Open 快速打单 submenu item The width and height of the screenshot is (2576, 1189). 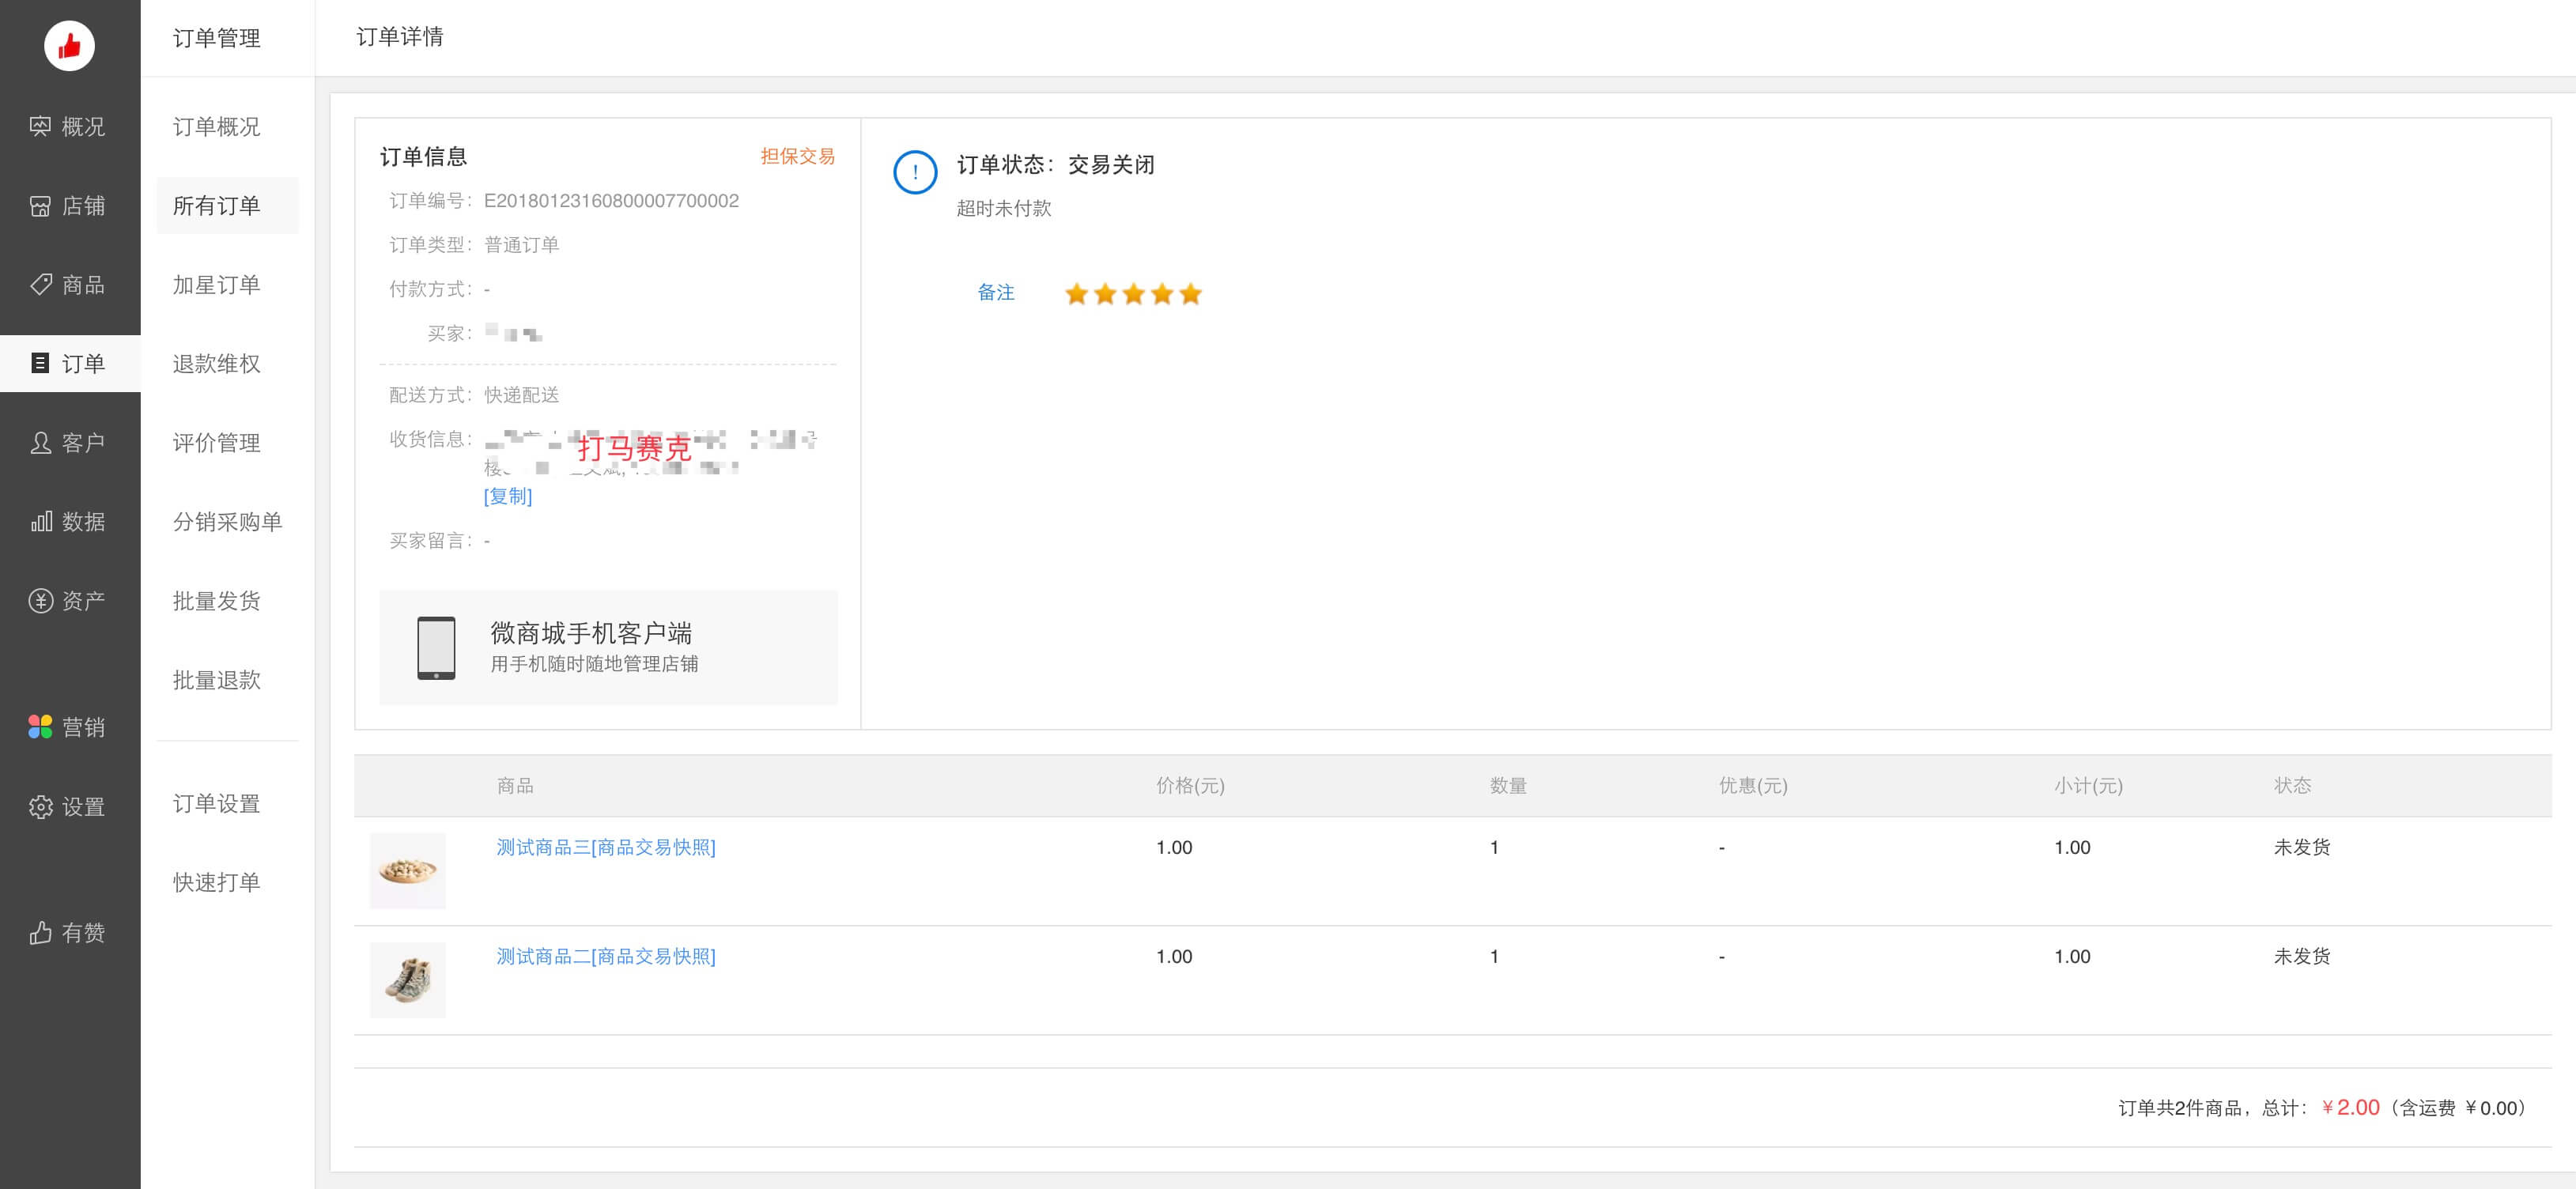point(216,882)
